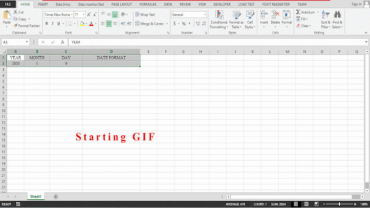Open the Sort & Filter icon
The image size is (370, 208).
pos(325,14)
